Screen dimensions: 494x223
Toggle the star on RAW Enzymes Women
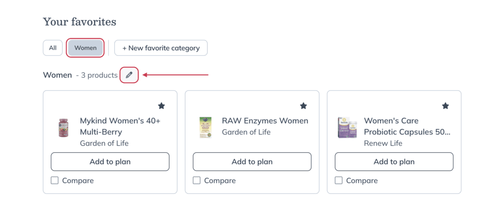pos(303,106)
